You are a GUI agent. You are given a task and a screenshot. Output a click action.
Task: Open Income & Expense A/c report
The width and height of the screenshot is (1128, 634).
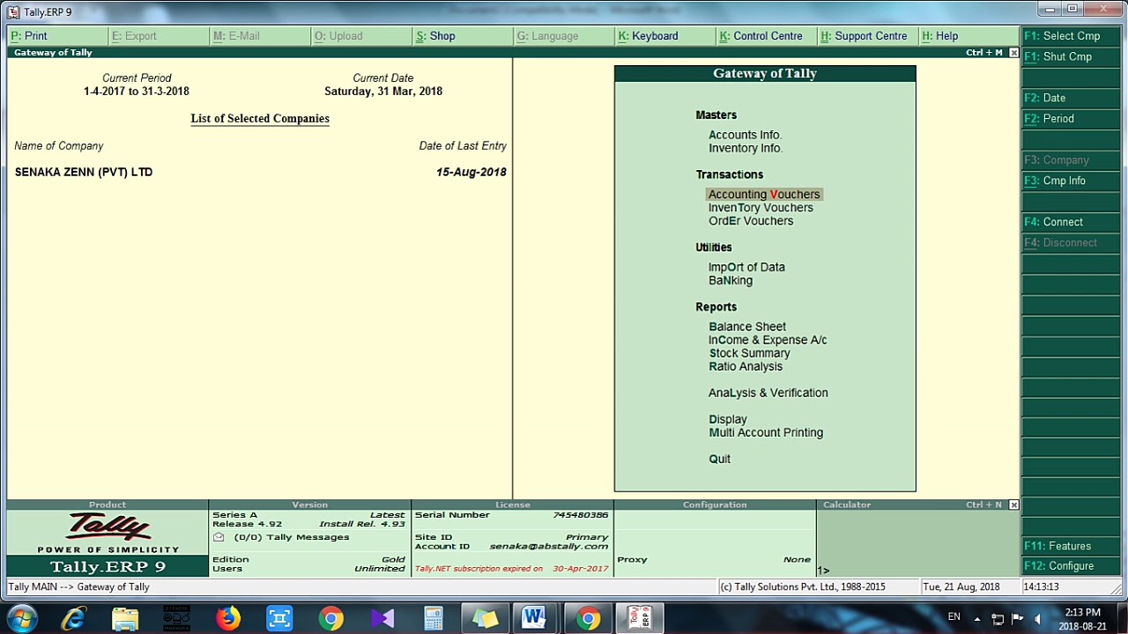[768, 340]
